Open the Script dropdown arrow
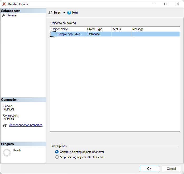The width and height of the screenshot is (184, 174). tap(64, 13)
